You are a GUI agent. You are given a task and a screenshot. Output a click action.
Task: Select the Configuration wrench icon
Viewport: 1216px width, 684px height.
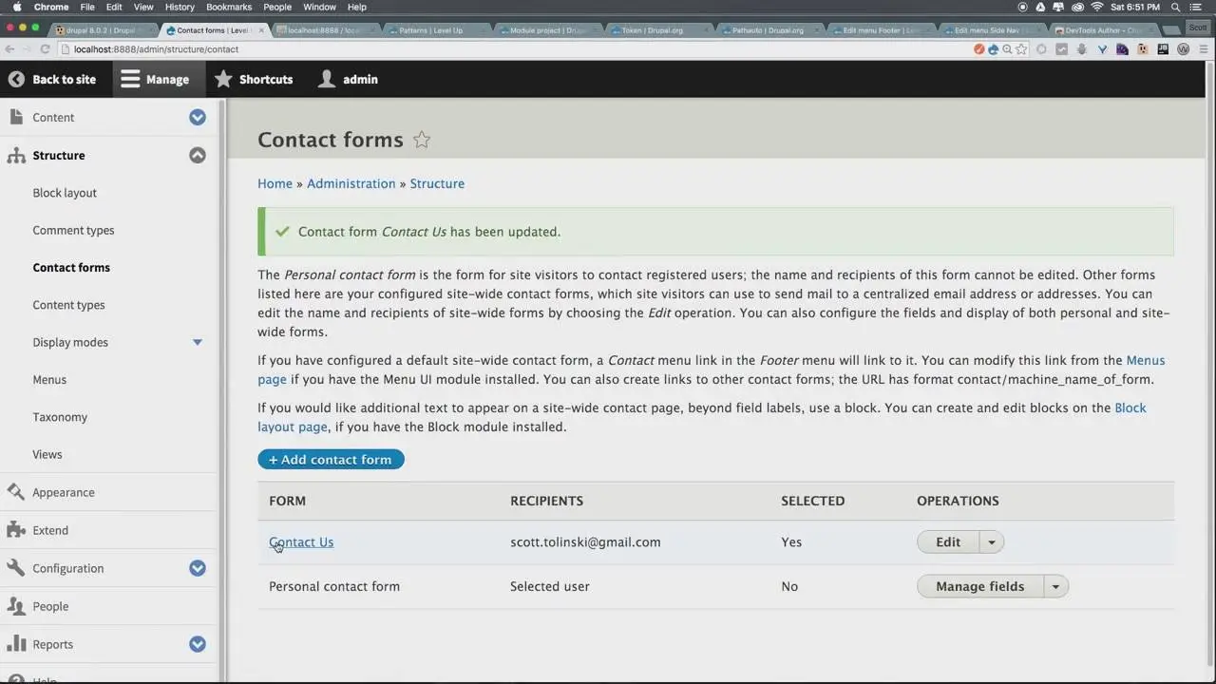click(x=15, y=568)
